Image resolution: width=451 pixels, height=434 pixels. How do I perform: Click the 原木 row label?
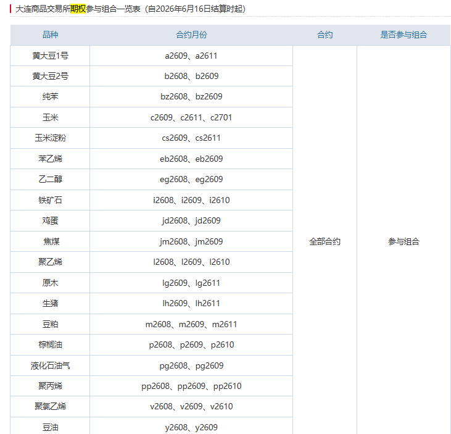(x=51, y=283)
